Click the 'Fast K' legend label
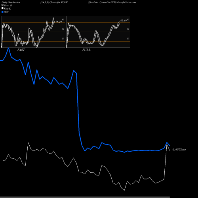The image size is (198, 198). tap(8, 9)
